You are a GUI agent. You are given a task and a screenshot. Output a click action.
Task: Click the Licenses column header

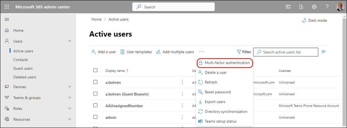tap(285, 71)
